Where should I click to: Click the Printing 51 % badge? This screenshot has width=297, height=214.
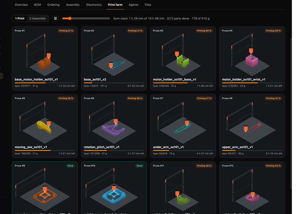coord(66,31)
